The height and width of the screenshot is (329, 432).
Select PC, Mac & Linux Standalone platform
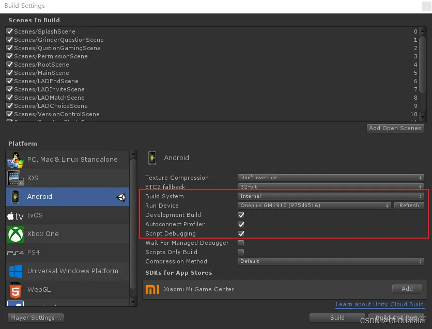68,160
